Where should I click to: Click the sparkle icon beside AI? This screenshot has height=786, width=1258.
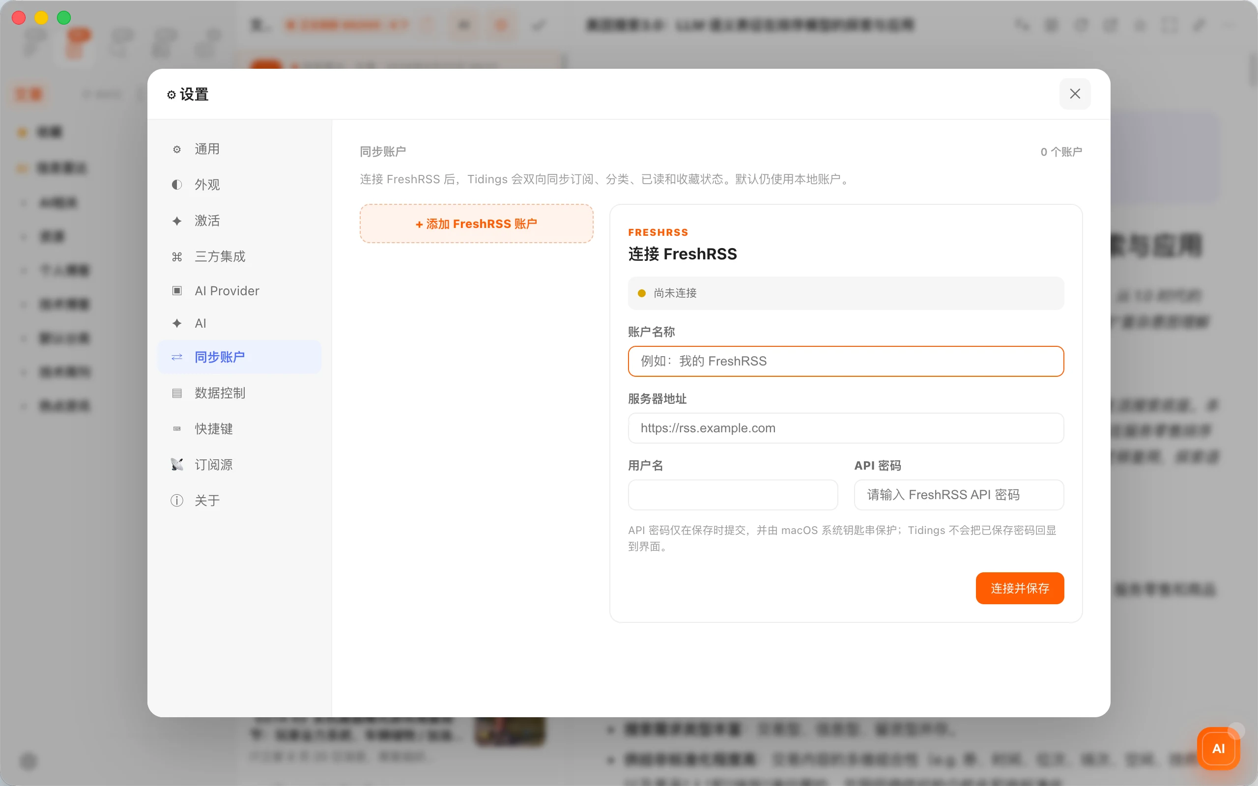tap(177, 323)
